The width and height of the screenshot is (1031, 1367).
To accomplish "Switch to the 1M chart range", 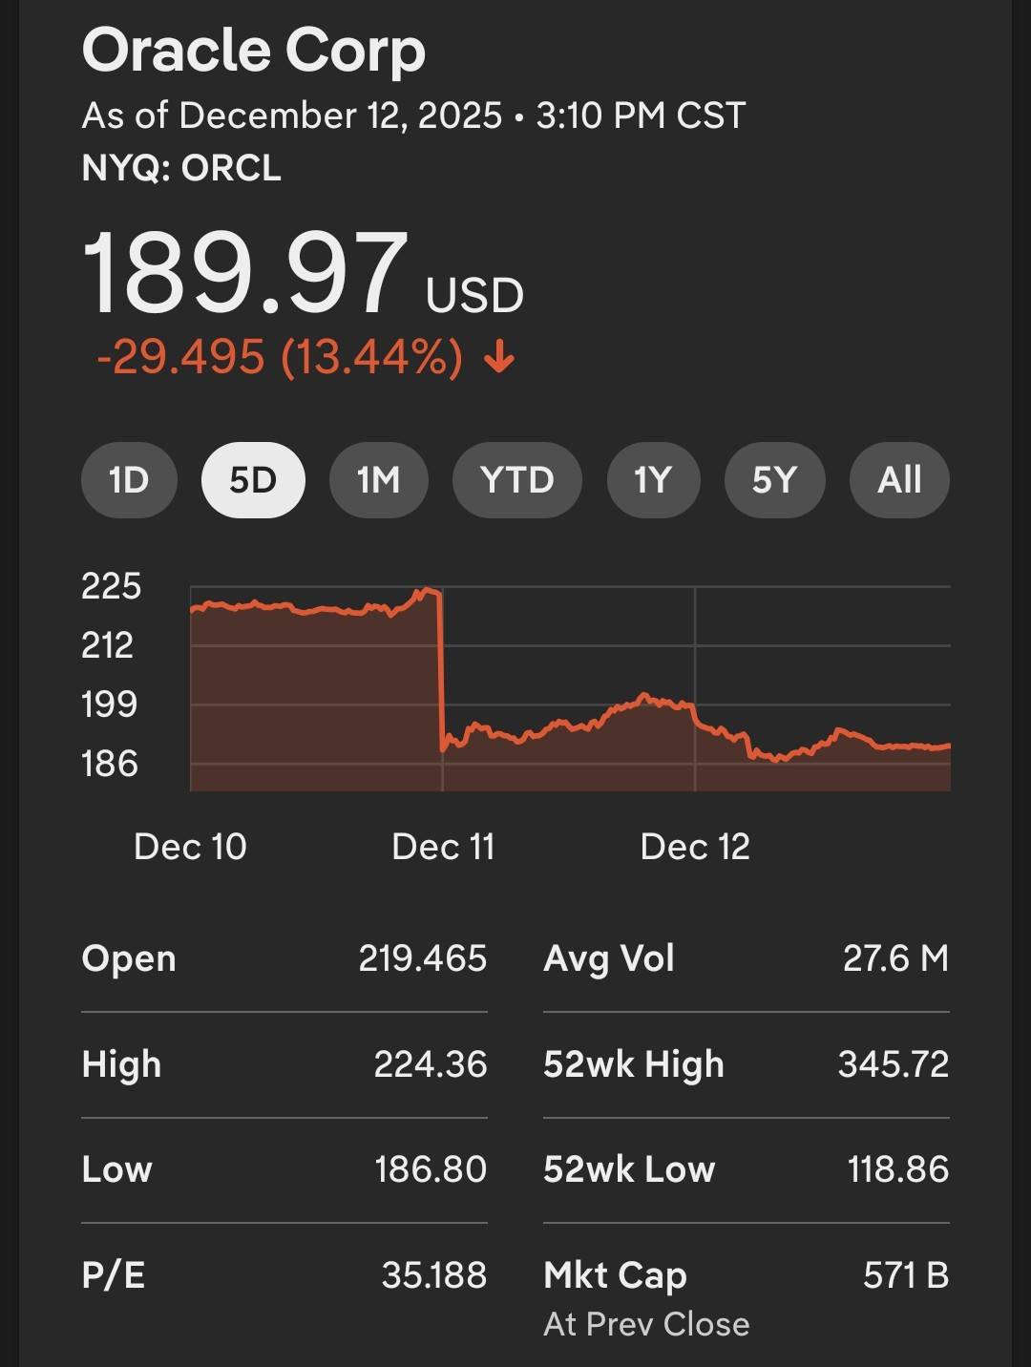I will 378,480.
